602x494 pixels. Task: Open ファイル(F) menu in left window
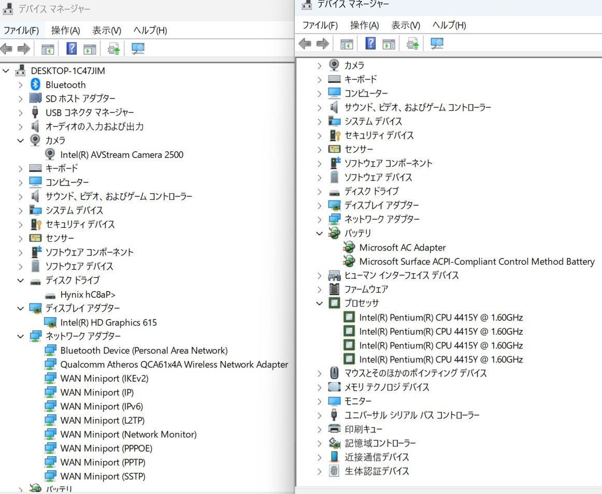tap(21, 31)
